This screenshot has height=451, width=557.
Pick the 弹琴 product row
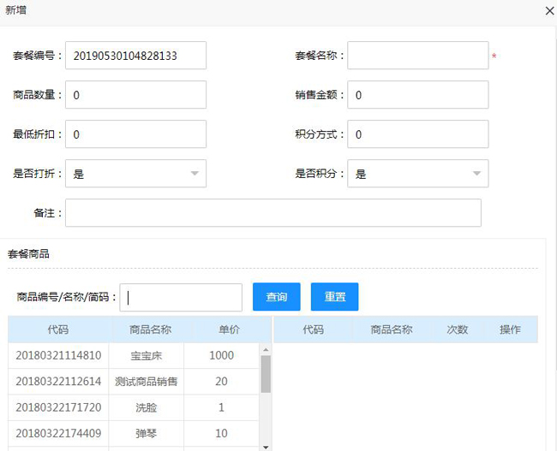tap(150, 433)
